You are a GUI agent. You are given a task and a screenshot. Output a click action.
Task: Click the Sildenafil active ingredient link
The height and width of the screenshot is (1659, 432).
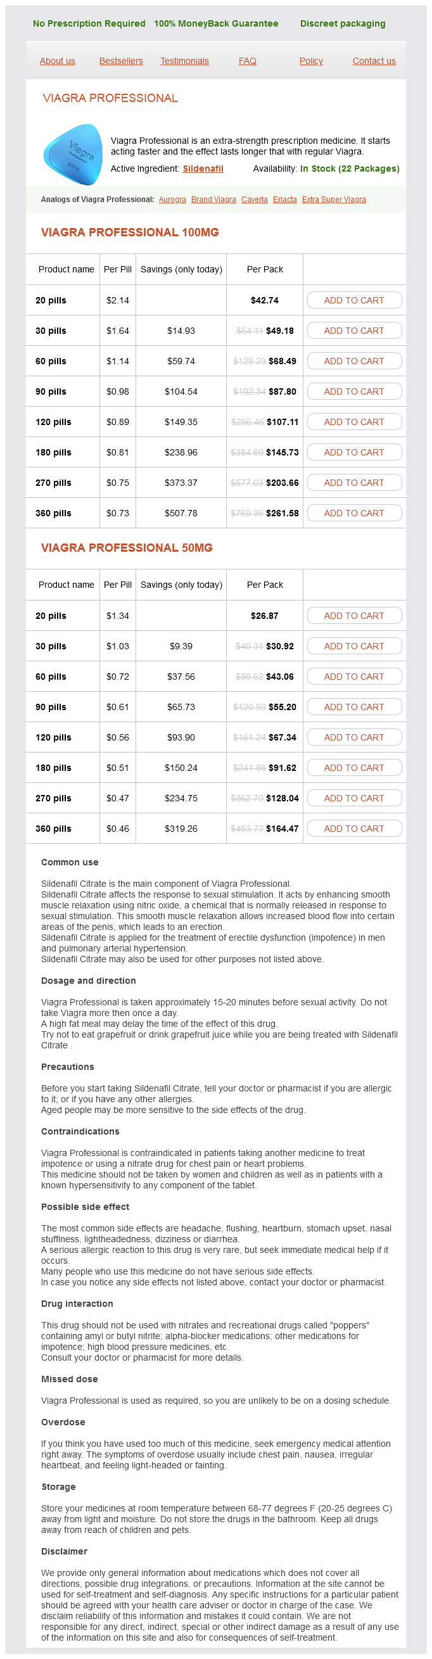click(203, 168)
